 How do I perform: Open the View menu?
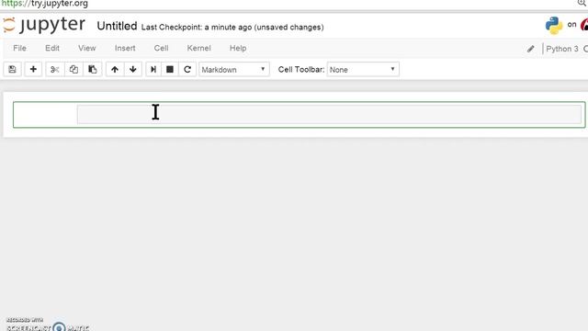tap(87, 48)
